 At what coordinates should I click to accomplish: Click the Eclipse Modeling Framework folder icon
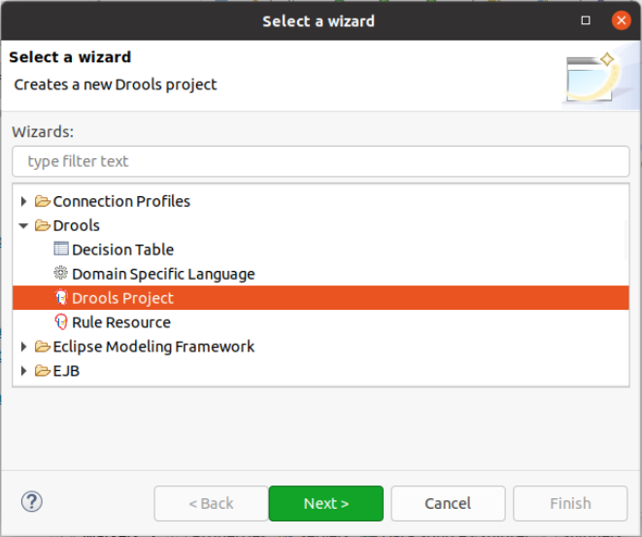point(43,347)
